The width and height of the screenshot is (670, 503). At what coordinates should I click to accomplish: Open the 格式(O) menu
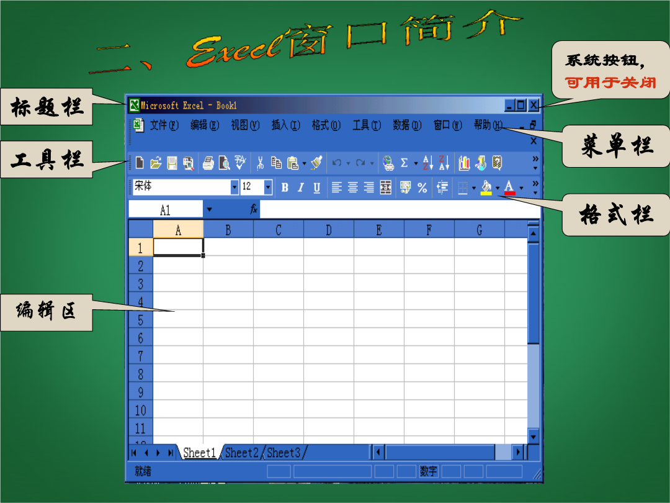tap(326, 125)
